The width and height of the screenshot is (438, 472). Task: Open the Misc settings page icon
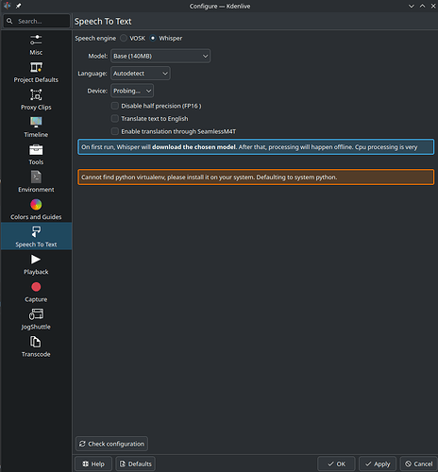coord(36,40)
